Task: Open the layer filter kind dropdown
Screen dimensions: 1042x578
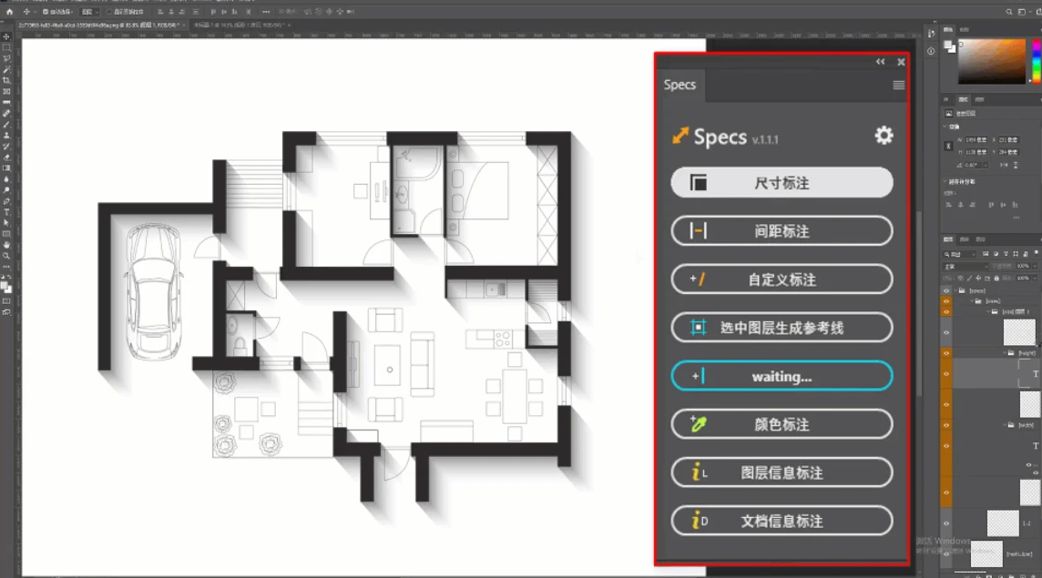Action: point(960,254)
